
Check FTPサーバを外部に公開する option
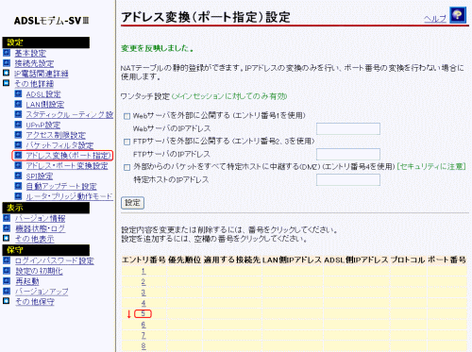tap(126, 142)
